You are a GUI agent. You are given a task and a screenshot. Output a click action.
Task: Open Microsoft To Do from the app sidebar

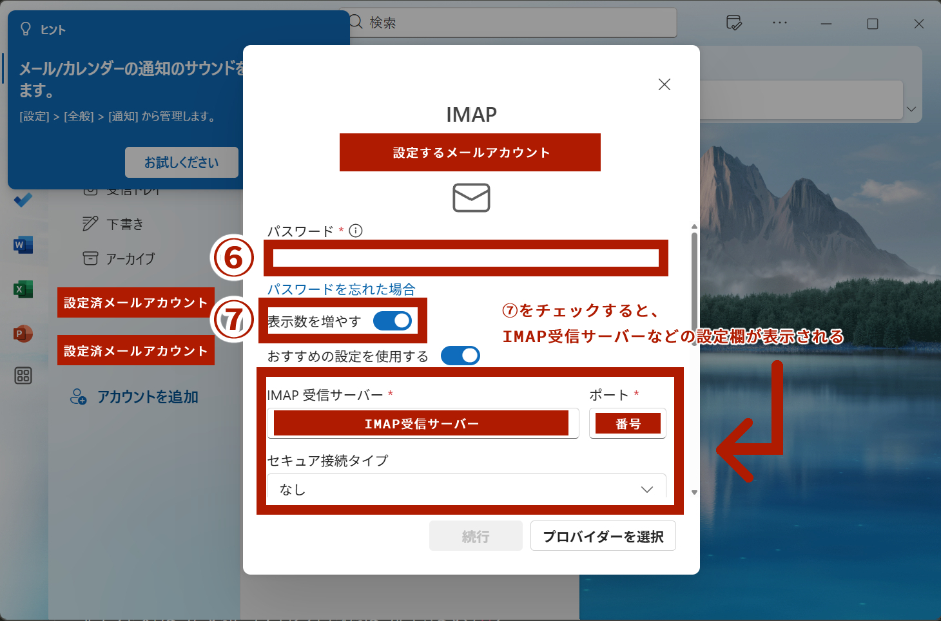click(x=23, y=200)
